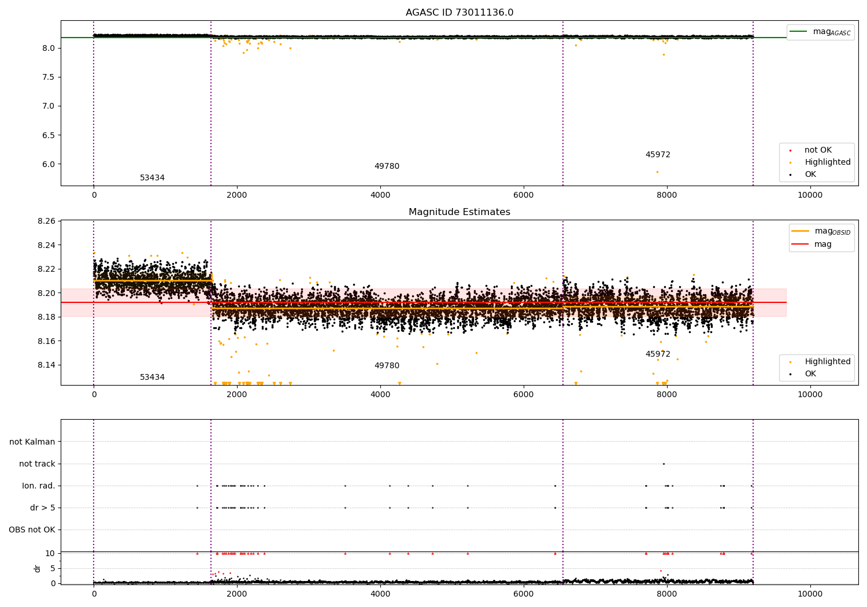Select the green mag AGASC legend entry

click(x=820, y=32)
